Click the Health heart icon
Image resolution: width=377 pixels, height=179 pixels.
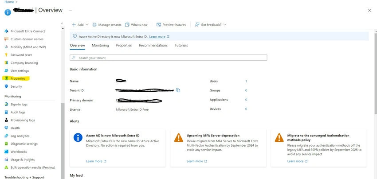[7, 128]
